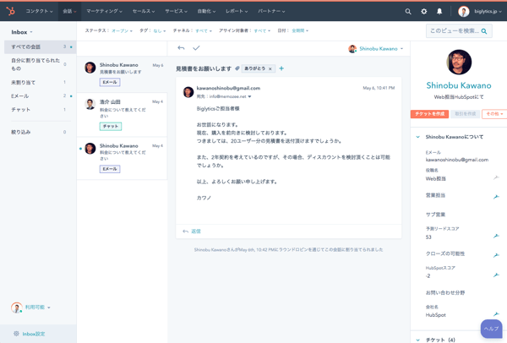Image resolution: width=507 pixels, height=343 pixels.
Task: Click the チケットを作成 button
Action: point(430,114)
